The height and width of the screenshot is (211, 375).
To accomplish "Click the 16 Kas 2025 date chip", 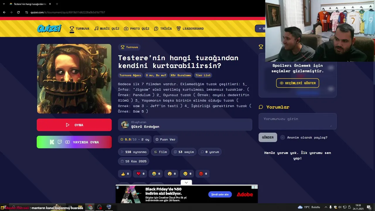I will pyautogui.click(x=134, y=161).
